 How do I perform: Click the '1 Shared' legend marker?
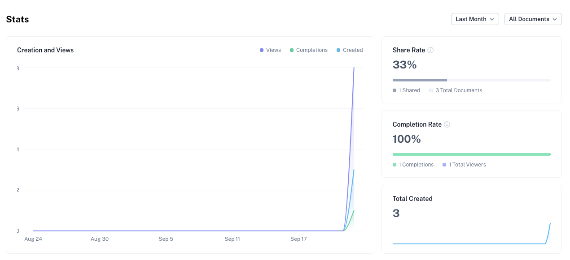394,90
